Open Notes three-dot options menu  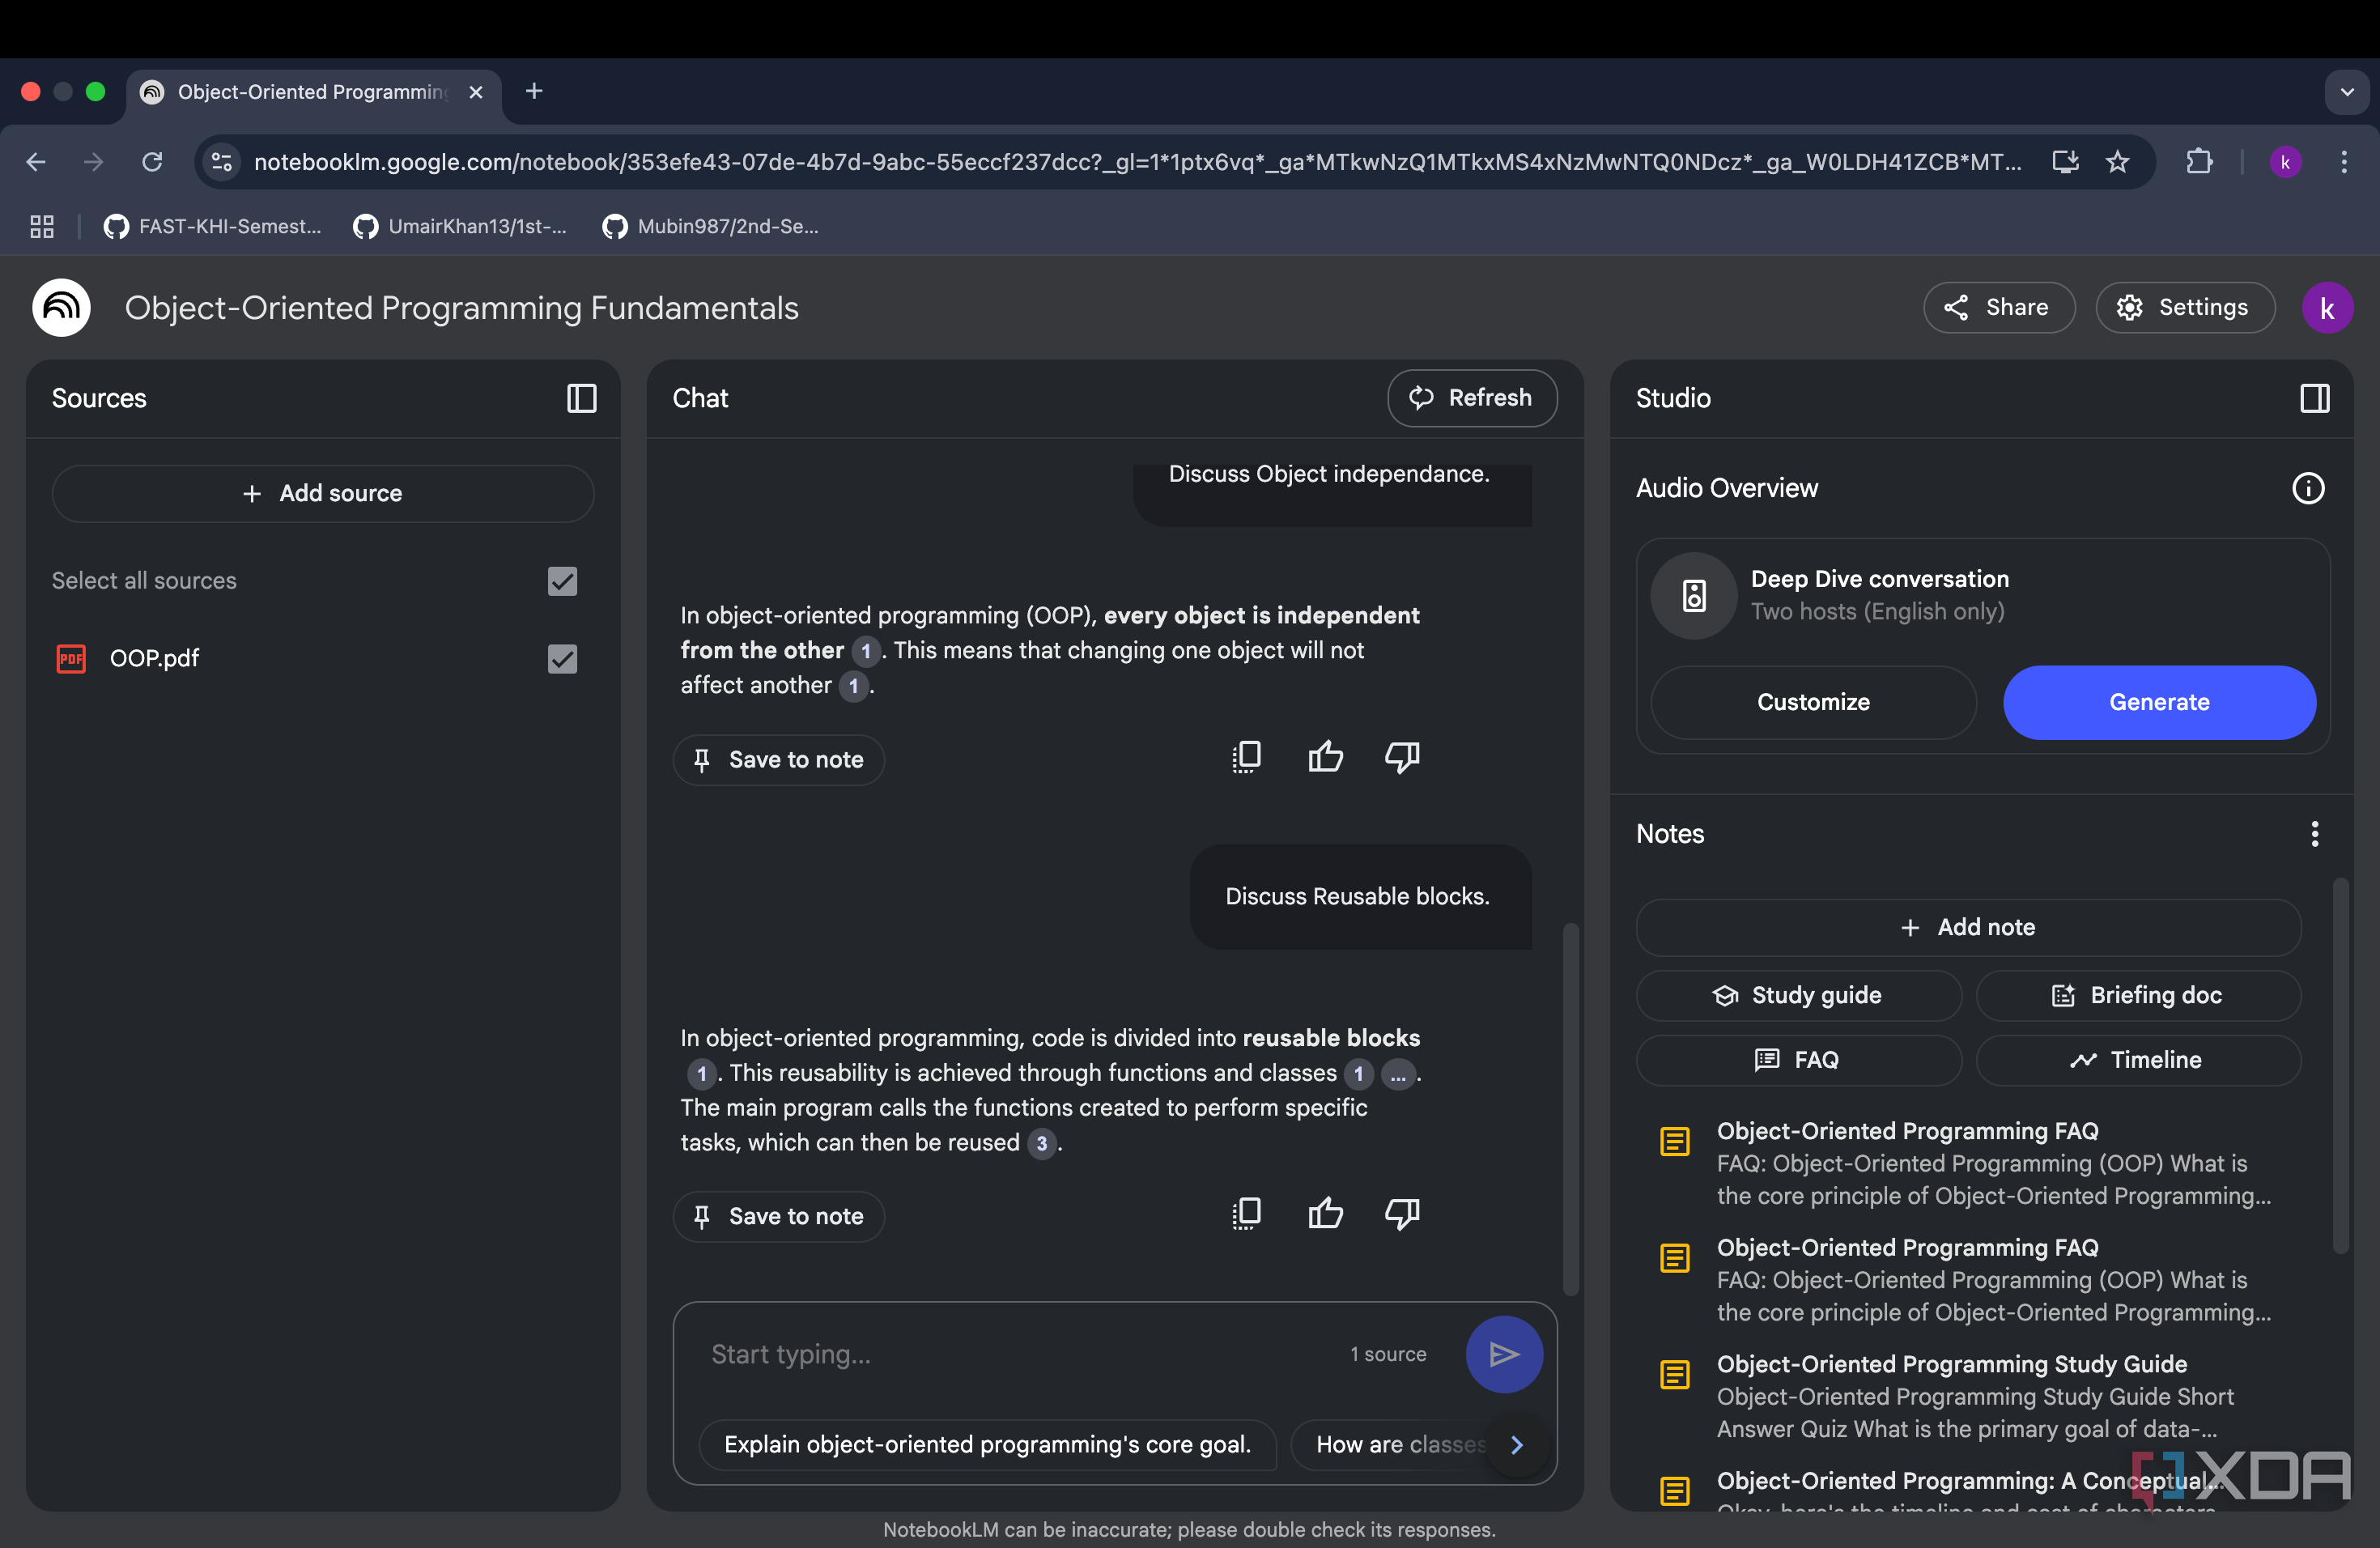(x=2314, y=834)
